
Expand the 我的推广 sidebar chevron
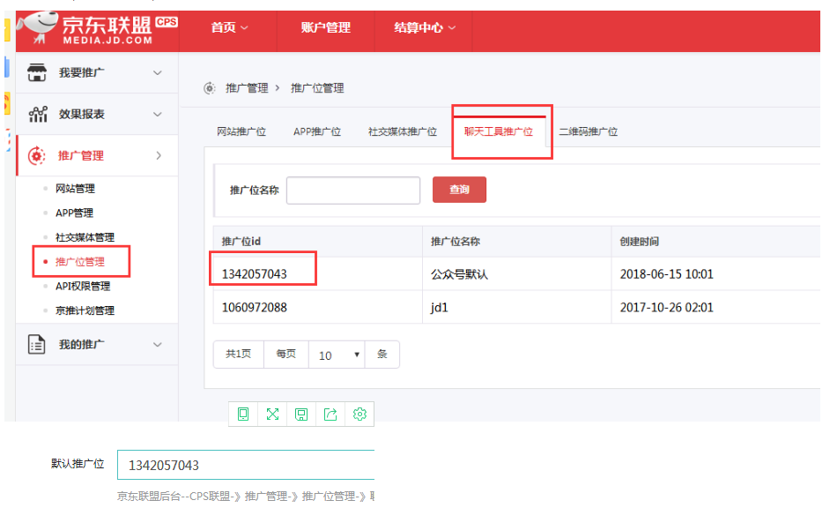pos(157,345)
